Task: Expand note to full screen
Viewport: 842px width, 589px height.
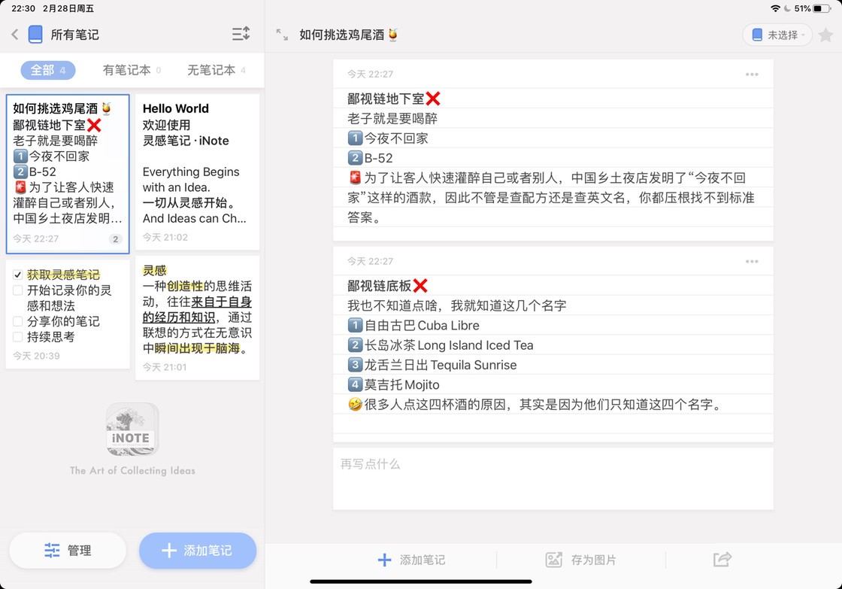Action: tap(282, 35)
